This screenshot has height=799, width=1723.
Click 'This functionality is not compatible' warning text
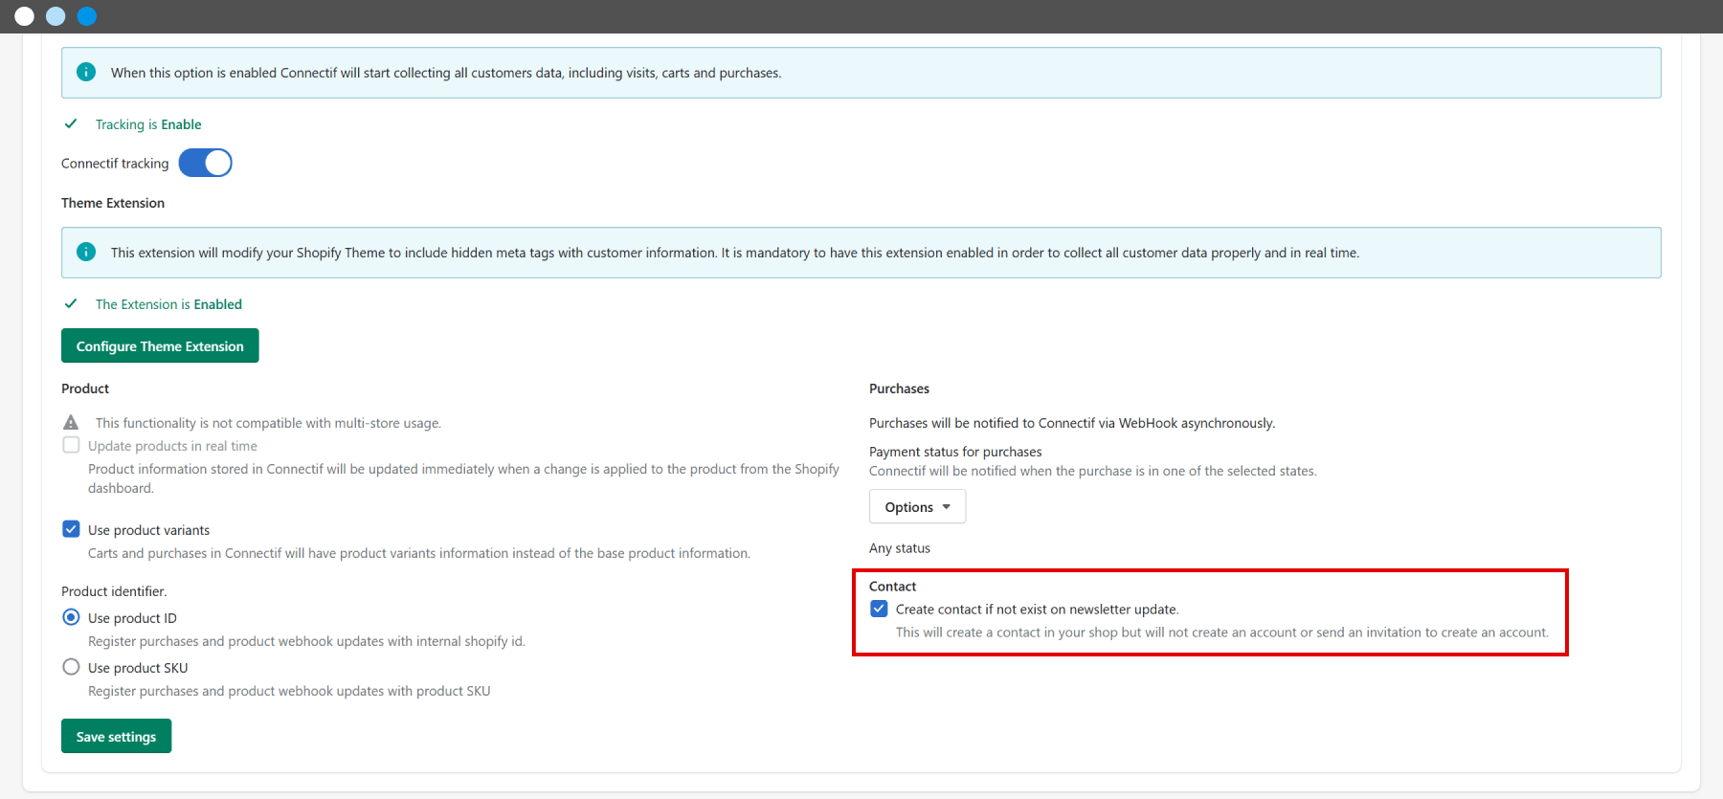point(268,423)
